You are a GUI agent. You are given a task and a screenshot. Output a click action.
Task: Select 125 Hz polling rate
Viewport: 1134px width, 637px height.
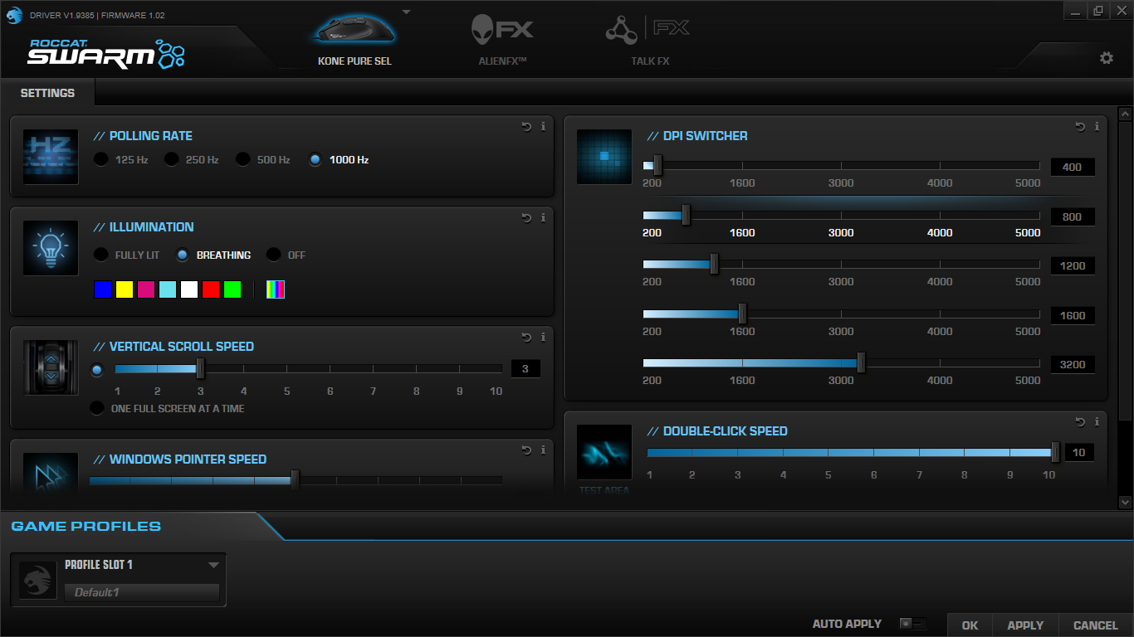pyautogui.click(x=100, y=159)
